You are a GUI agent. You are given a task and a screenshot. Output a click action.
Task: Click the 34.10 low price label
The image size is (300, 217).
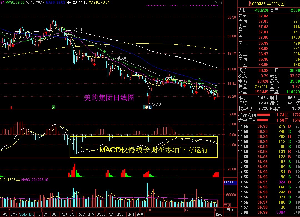pos(156,104)
